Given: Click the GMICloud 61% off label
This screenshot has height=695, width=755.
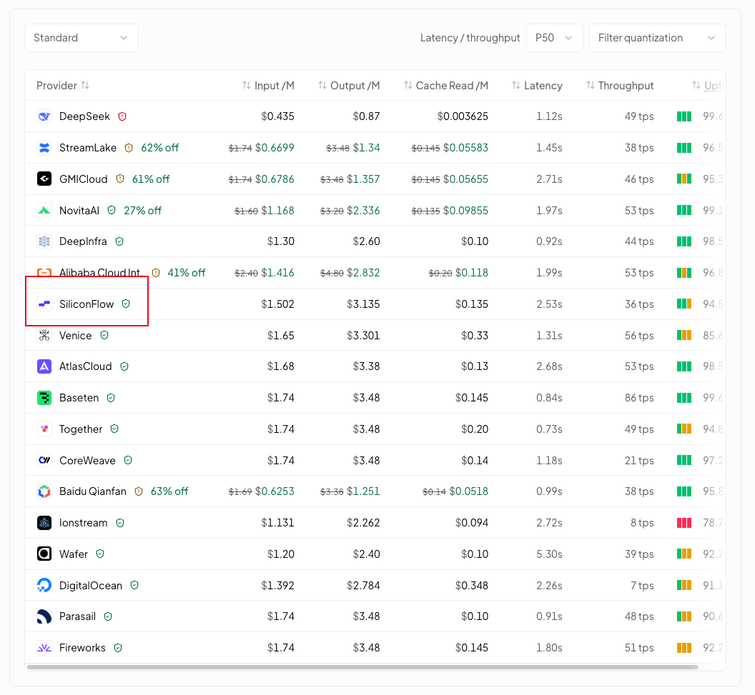Looking at the screenshot, I should click(x=151, y=179).
